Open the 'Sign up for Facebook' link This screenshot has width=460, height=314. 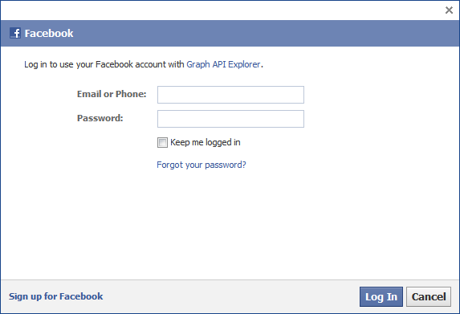click(x=55, y=296)
